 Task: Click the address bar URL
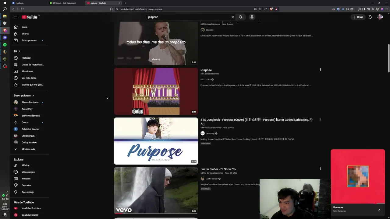pos(141,9)
